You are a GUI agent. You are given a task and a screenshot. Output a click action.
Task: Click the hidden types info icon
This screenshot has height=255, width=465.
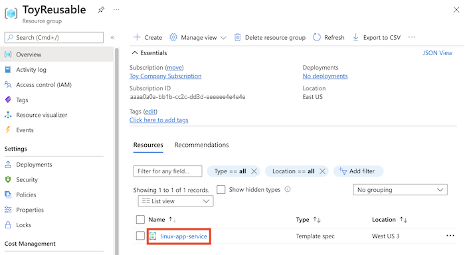click(x=288, y=189)
